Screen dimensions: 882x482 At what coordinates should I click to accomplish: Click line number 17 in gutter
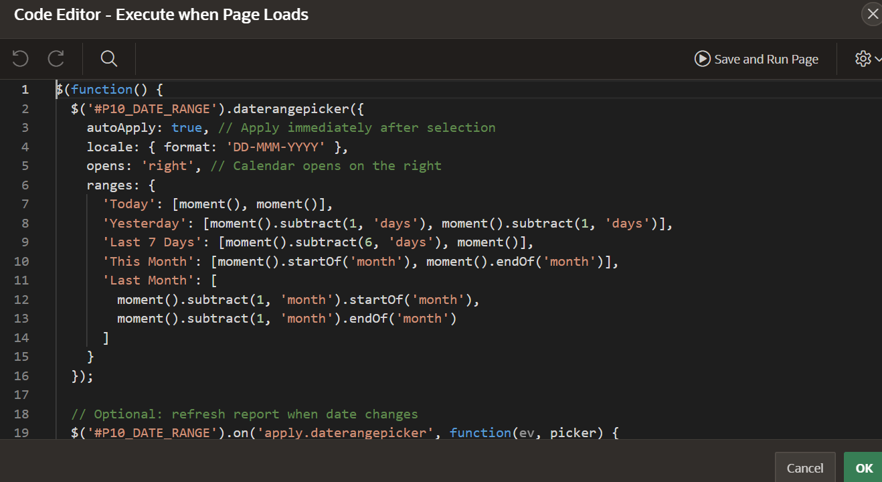pos(21,394)
